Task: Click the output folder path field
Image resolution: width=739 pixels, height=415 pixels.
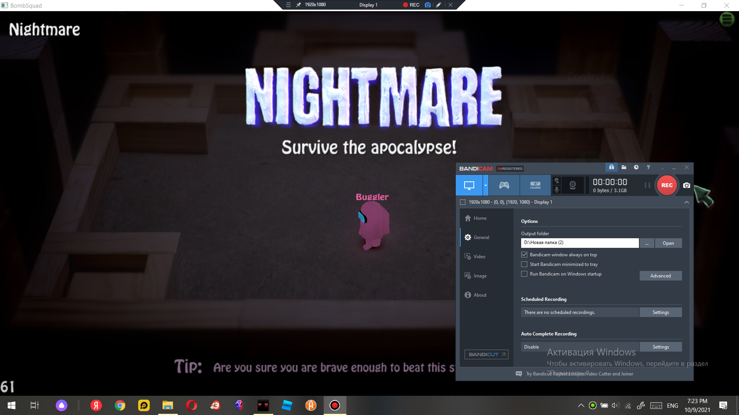Action: (x=579, y=243)
